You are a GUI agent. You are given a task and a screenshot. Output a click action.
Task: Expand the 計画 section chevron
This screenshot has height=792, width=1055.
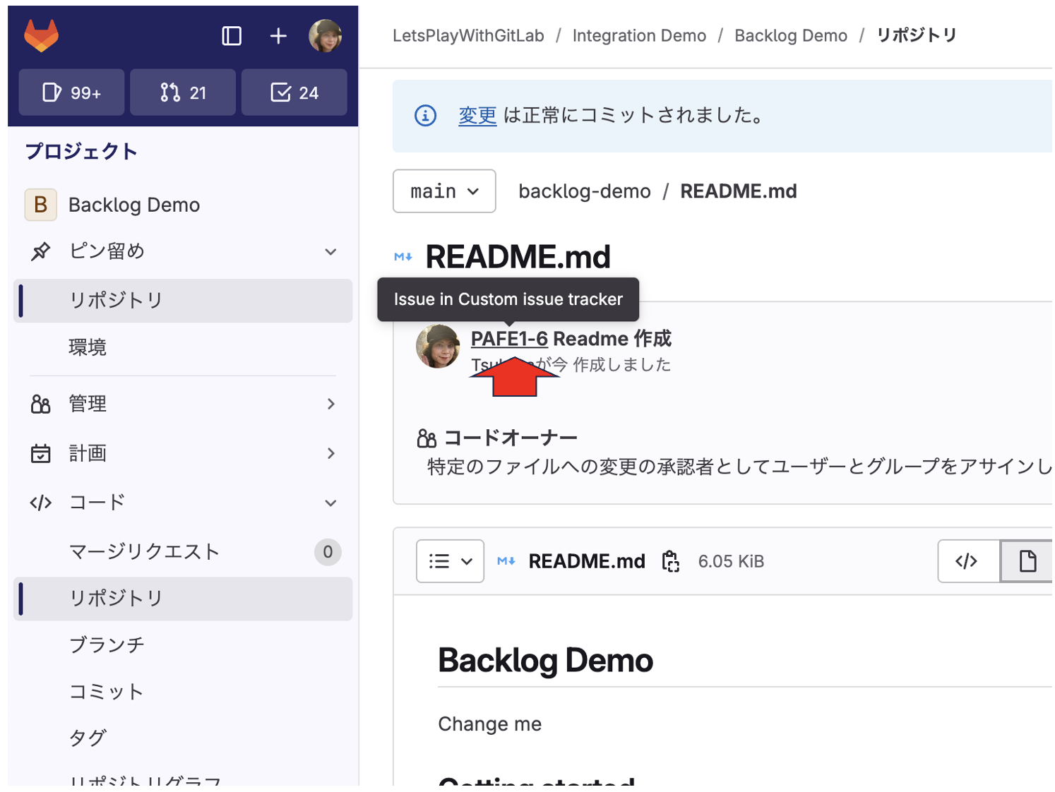point(330,453)
